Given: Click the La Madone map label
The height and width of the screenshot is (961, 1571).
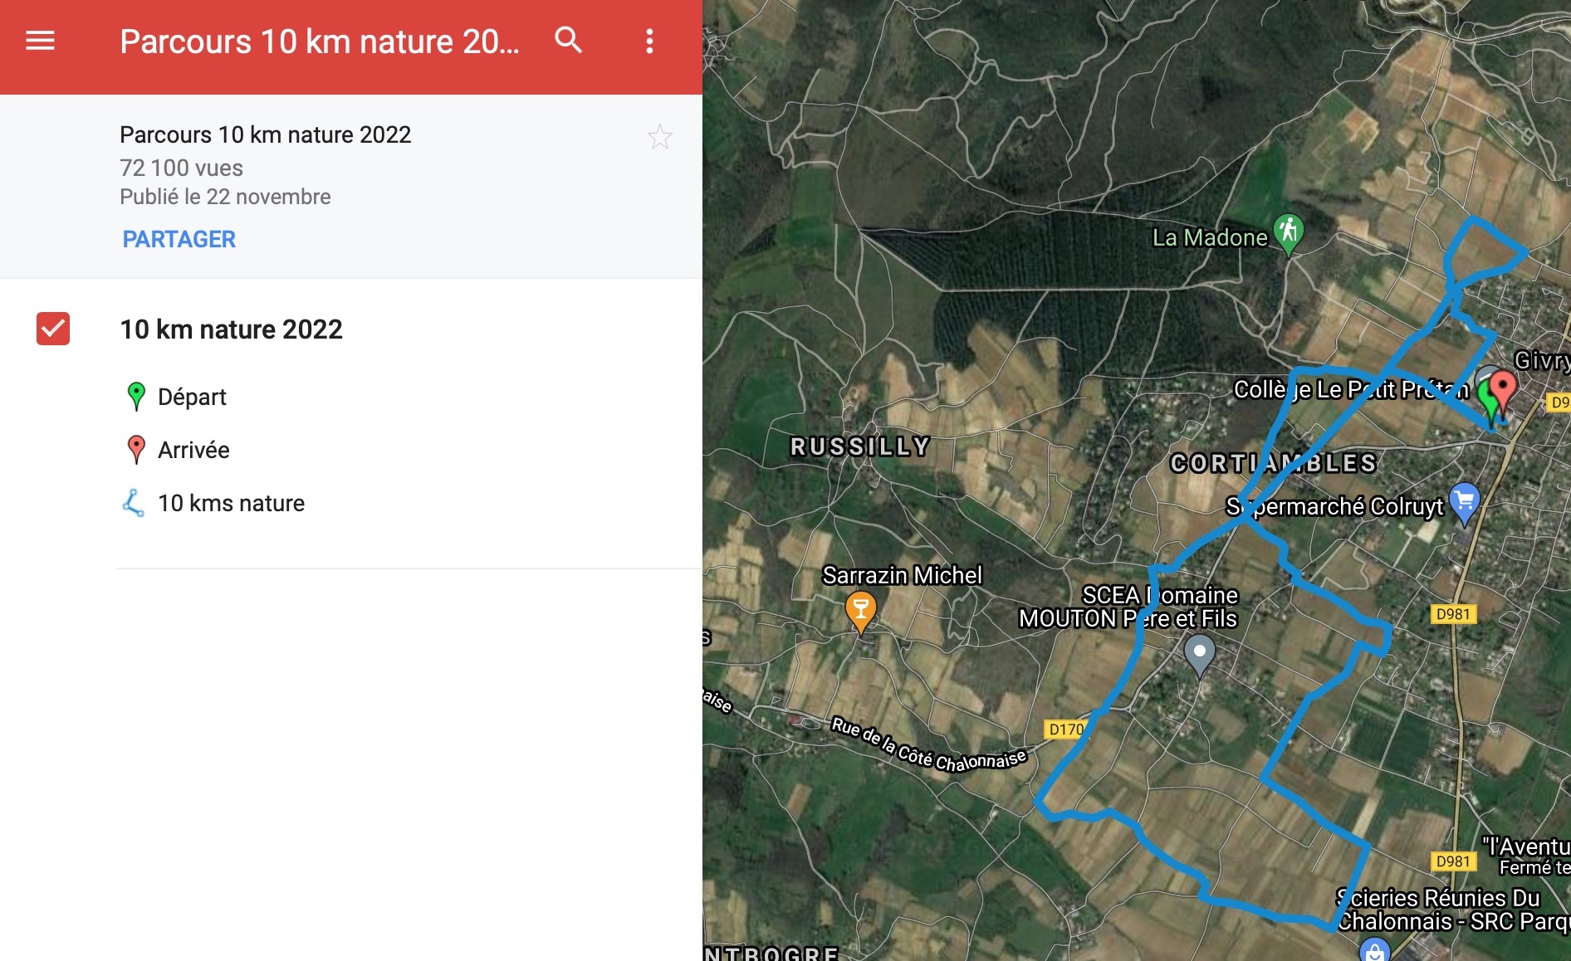Looking at the screenshot, I should [1209, 237].
